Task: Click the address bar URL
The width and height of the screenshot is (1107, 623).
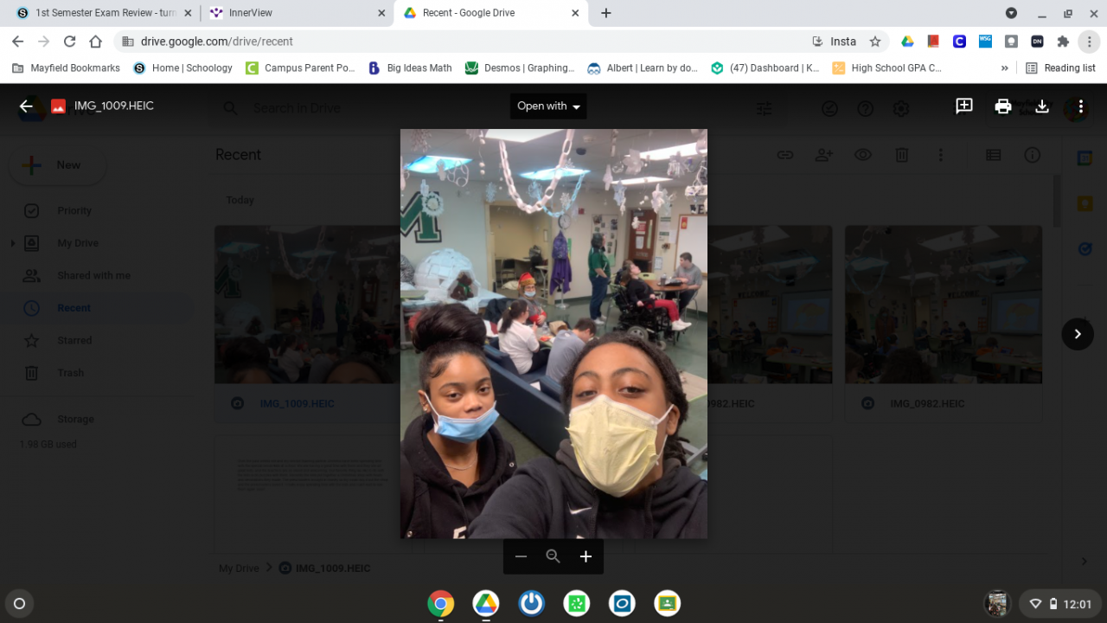Action: (217, 42)
